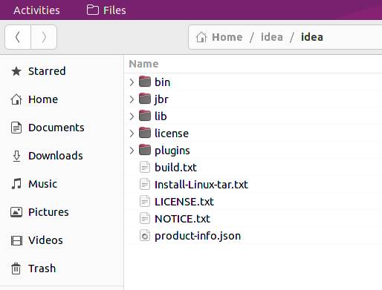The width and height of the screenshot is (382, 290).
Task: Select the plugins folder icon
Action: click(x=145, y=150)
